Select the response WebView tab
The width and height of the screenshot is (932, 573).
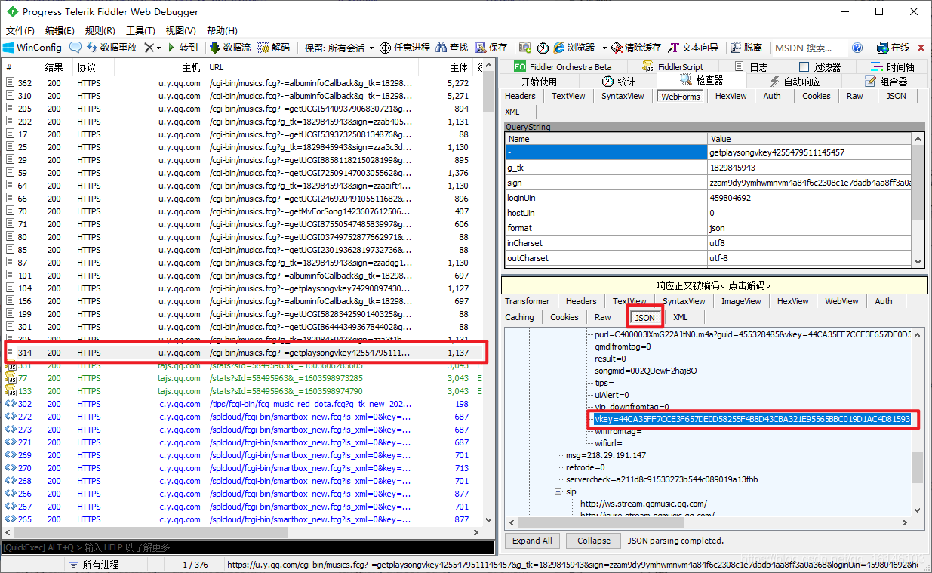(x=841, y=301)
